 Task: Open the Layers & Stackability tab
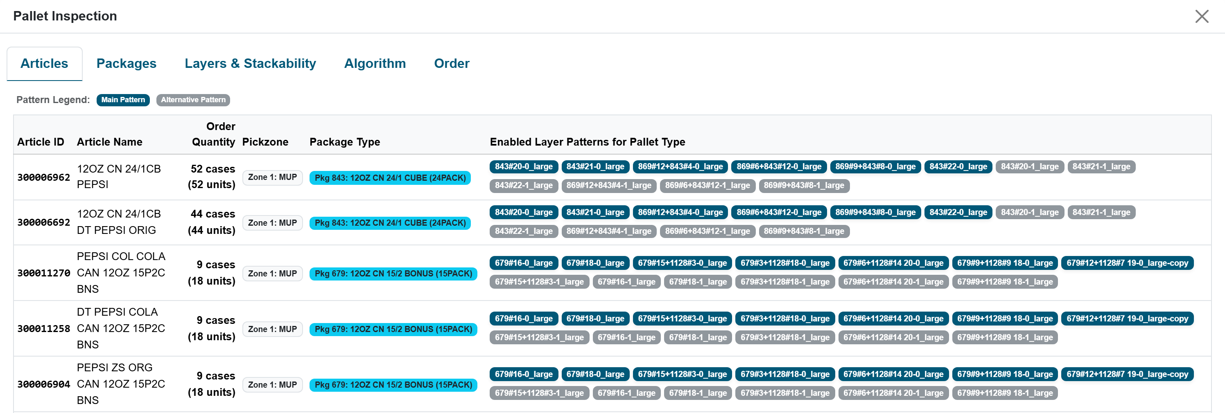(250, 64)
